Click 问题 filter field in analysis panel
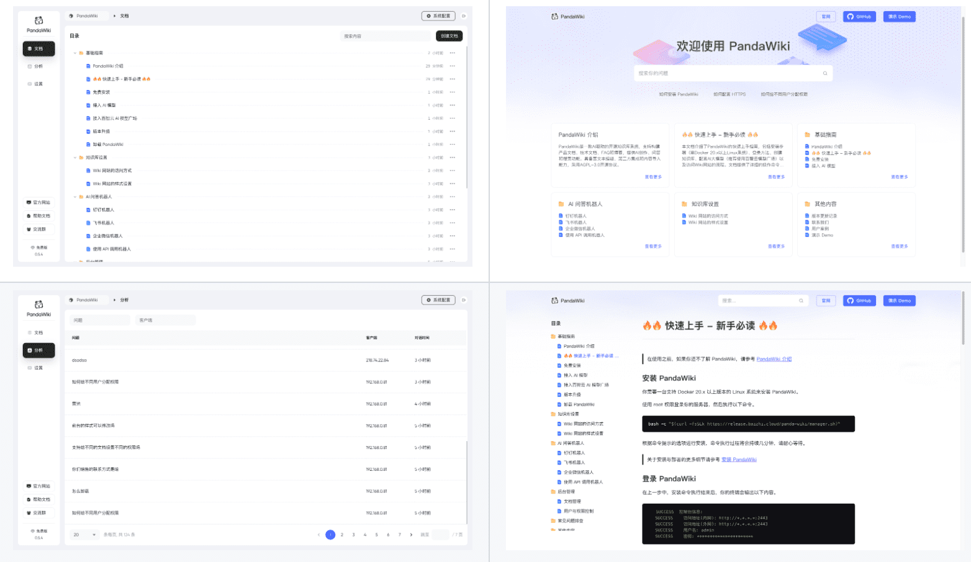 click(x=100, y=320)
